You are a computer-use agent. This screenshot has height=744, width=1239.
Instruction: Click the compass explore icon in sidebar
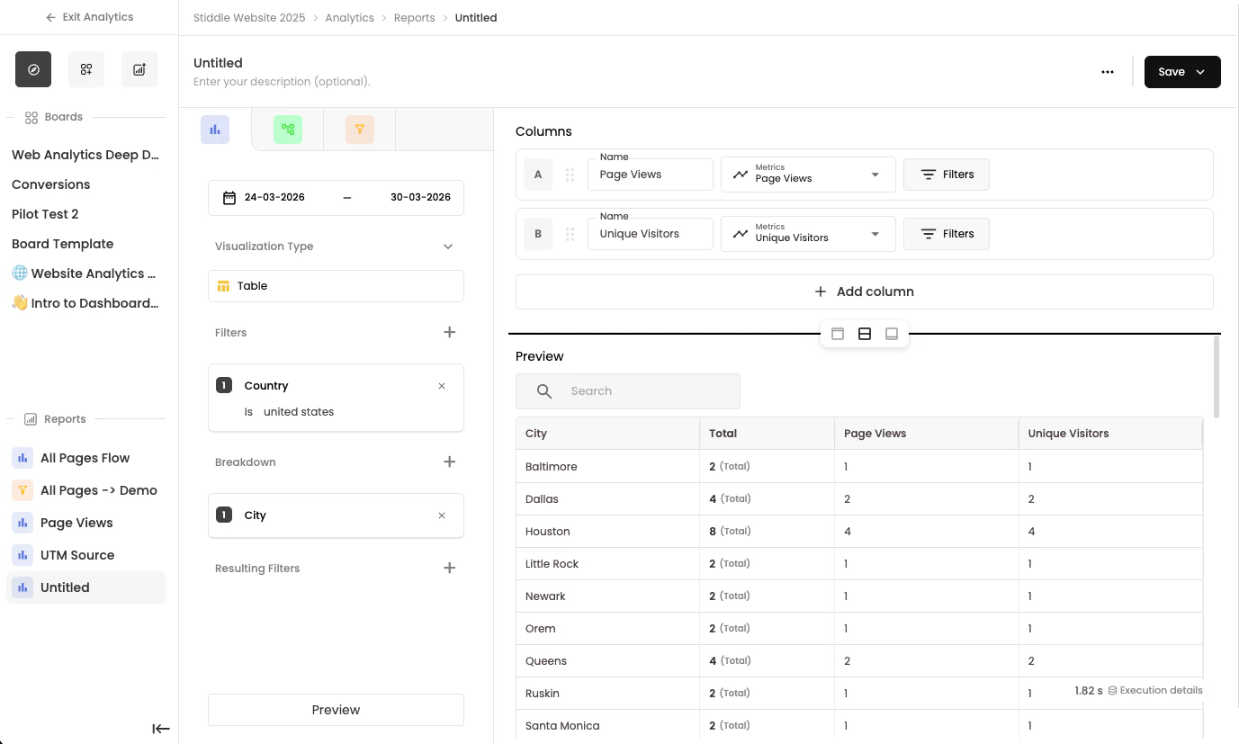[x=33, y=69]
